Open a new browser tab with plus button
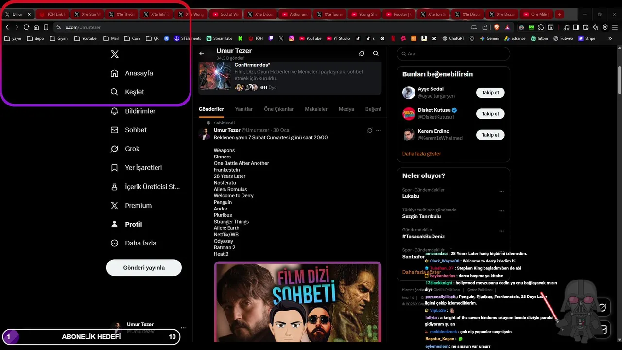Viewport: 622px width, 350px height. 559,14
